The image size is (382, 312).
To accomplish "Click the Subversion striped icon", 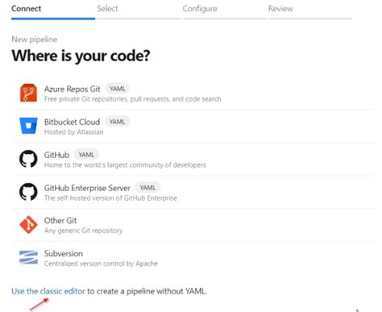I will (28, 257).
